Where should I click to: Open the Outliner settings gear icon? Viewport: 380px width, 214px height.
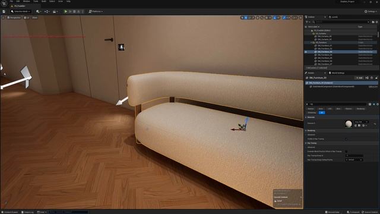click(376, 22)
